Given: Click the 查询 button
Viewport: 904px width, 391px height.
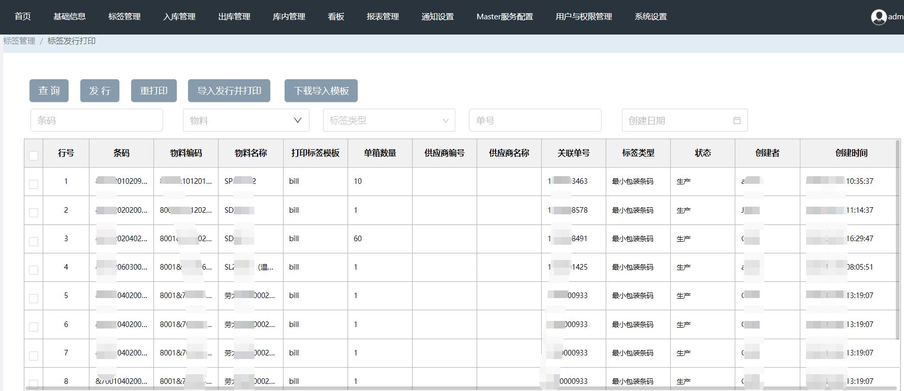Looking at the screenshot, I should click(49, 91).
